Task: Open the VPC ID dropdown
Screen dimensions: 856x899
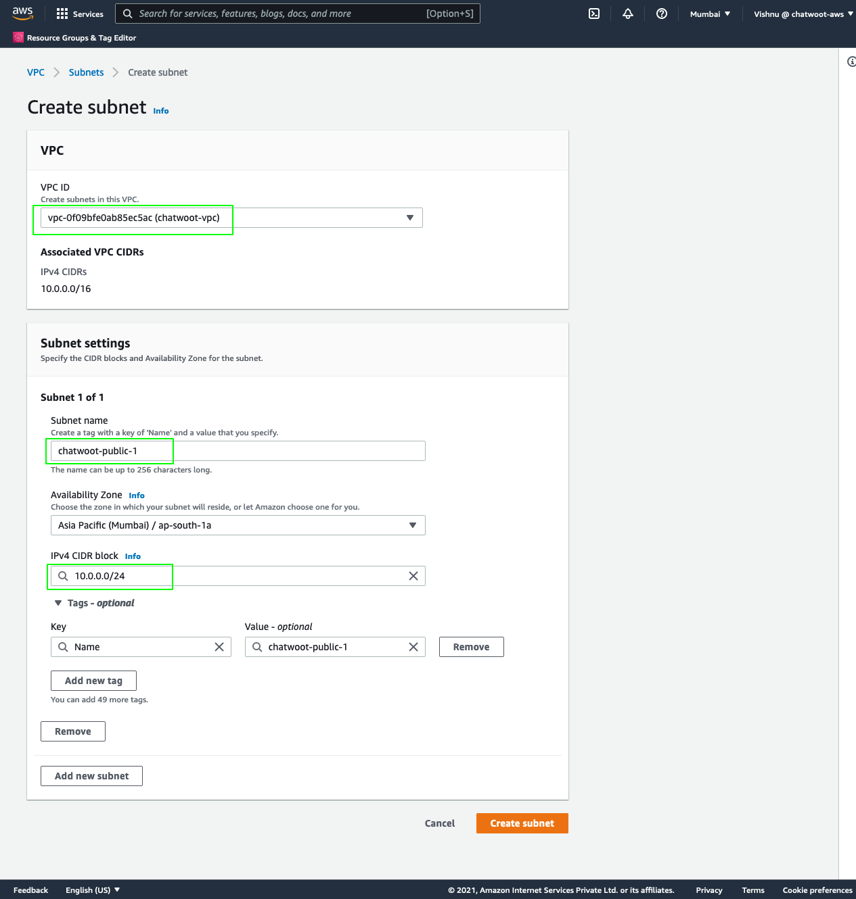Action: 231,218
